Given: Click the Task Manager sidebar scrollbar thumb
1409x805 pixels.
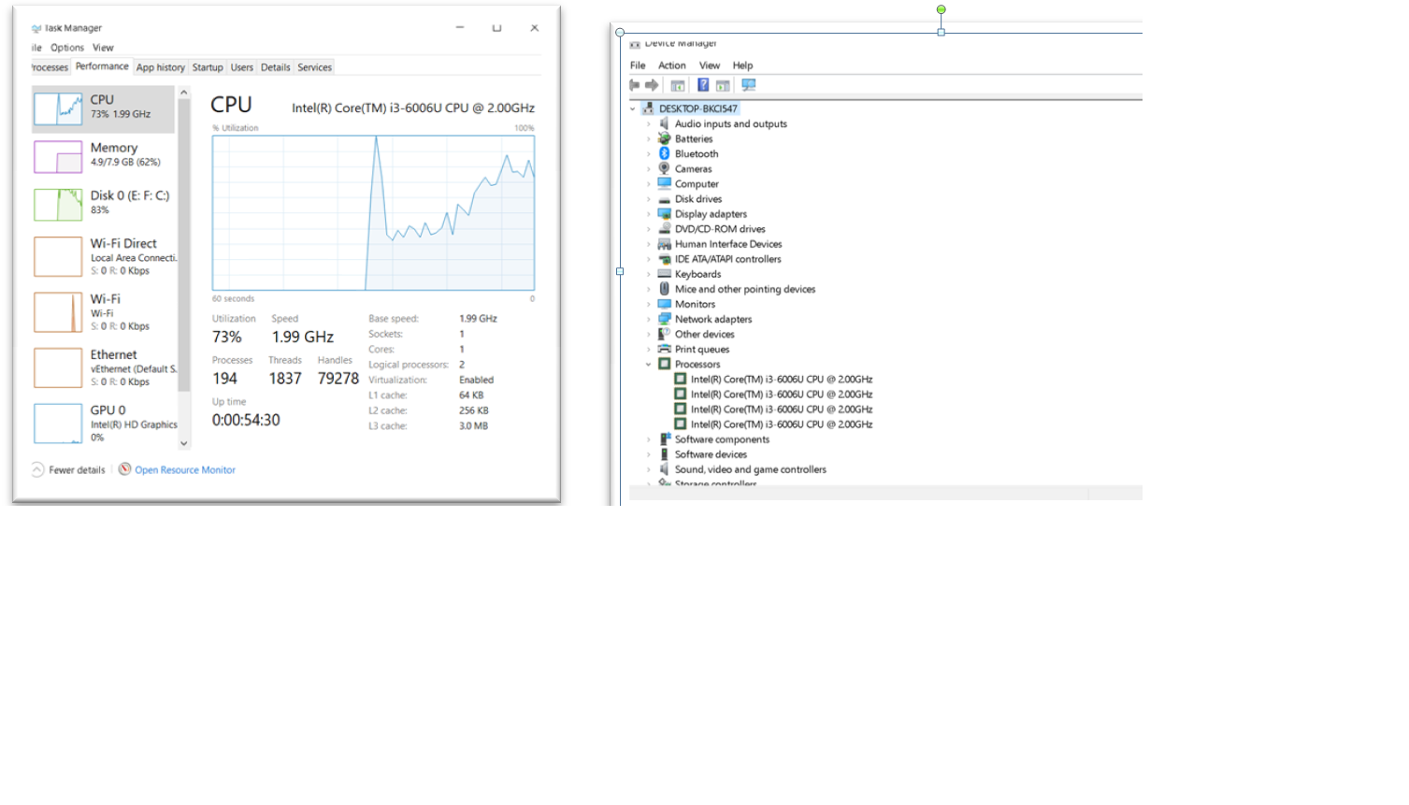Looking at the screenshot, I should click(x=184, y=245).
